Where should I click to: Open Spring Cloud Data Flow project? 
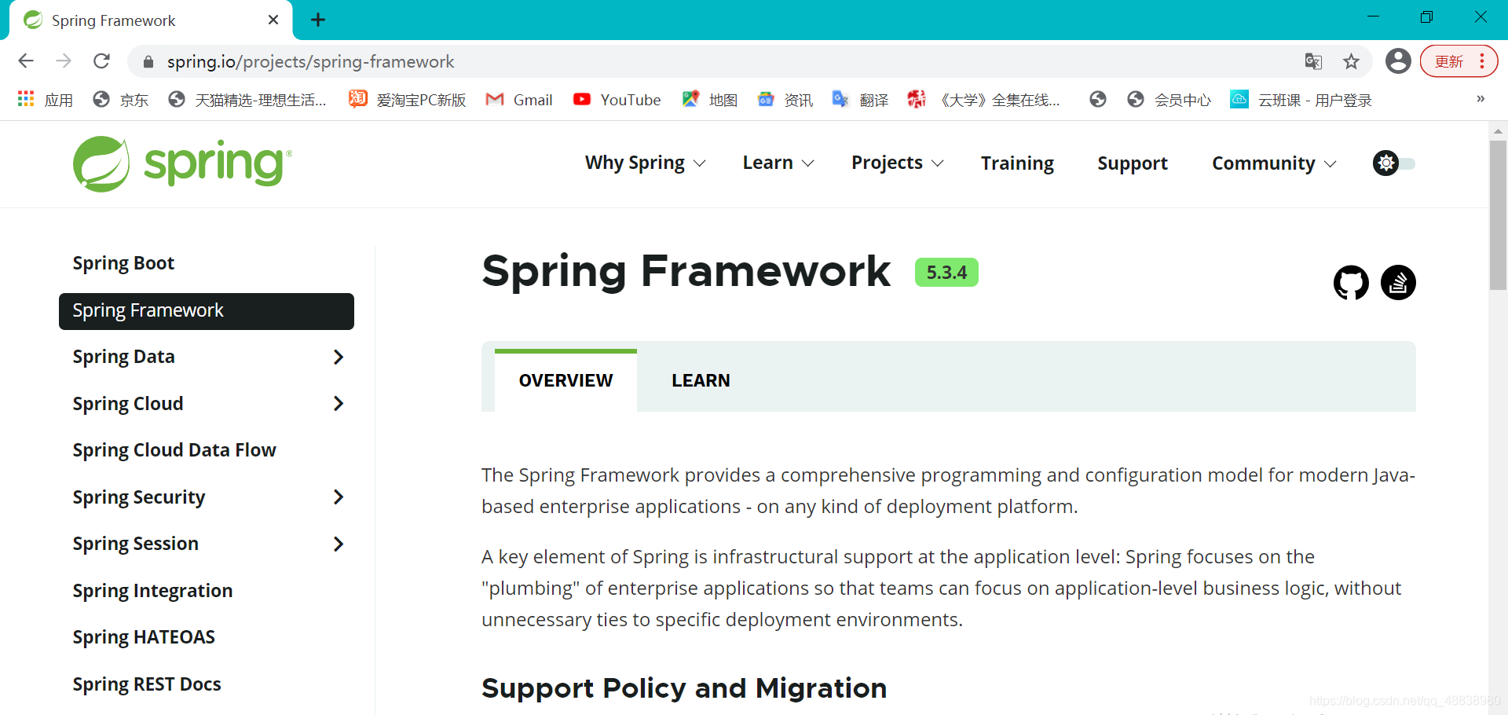coord(174,450)
